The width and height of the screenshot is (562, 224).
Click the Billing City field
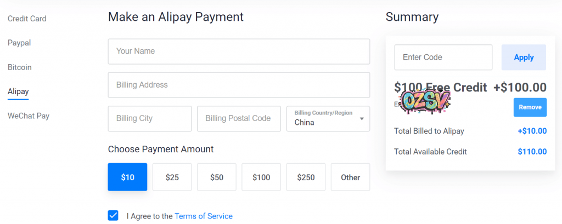[x=150, y=118]
